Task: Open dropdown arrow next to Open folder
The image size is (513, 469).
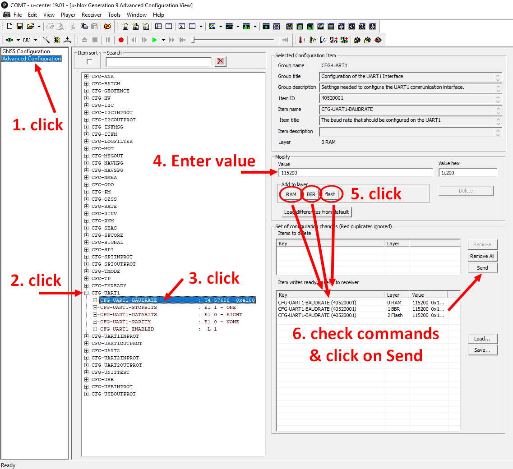Action: 39,27
